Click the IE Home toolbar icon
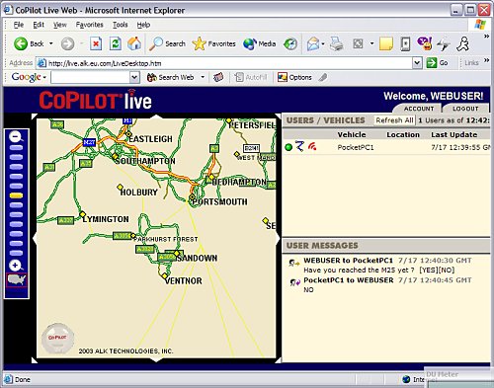Viewport: 494px width, 388px height. point(134,43)
